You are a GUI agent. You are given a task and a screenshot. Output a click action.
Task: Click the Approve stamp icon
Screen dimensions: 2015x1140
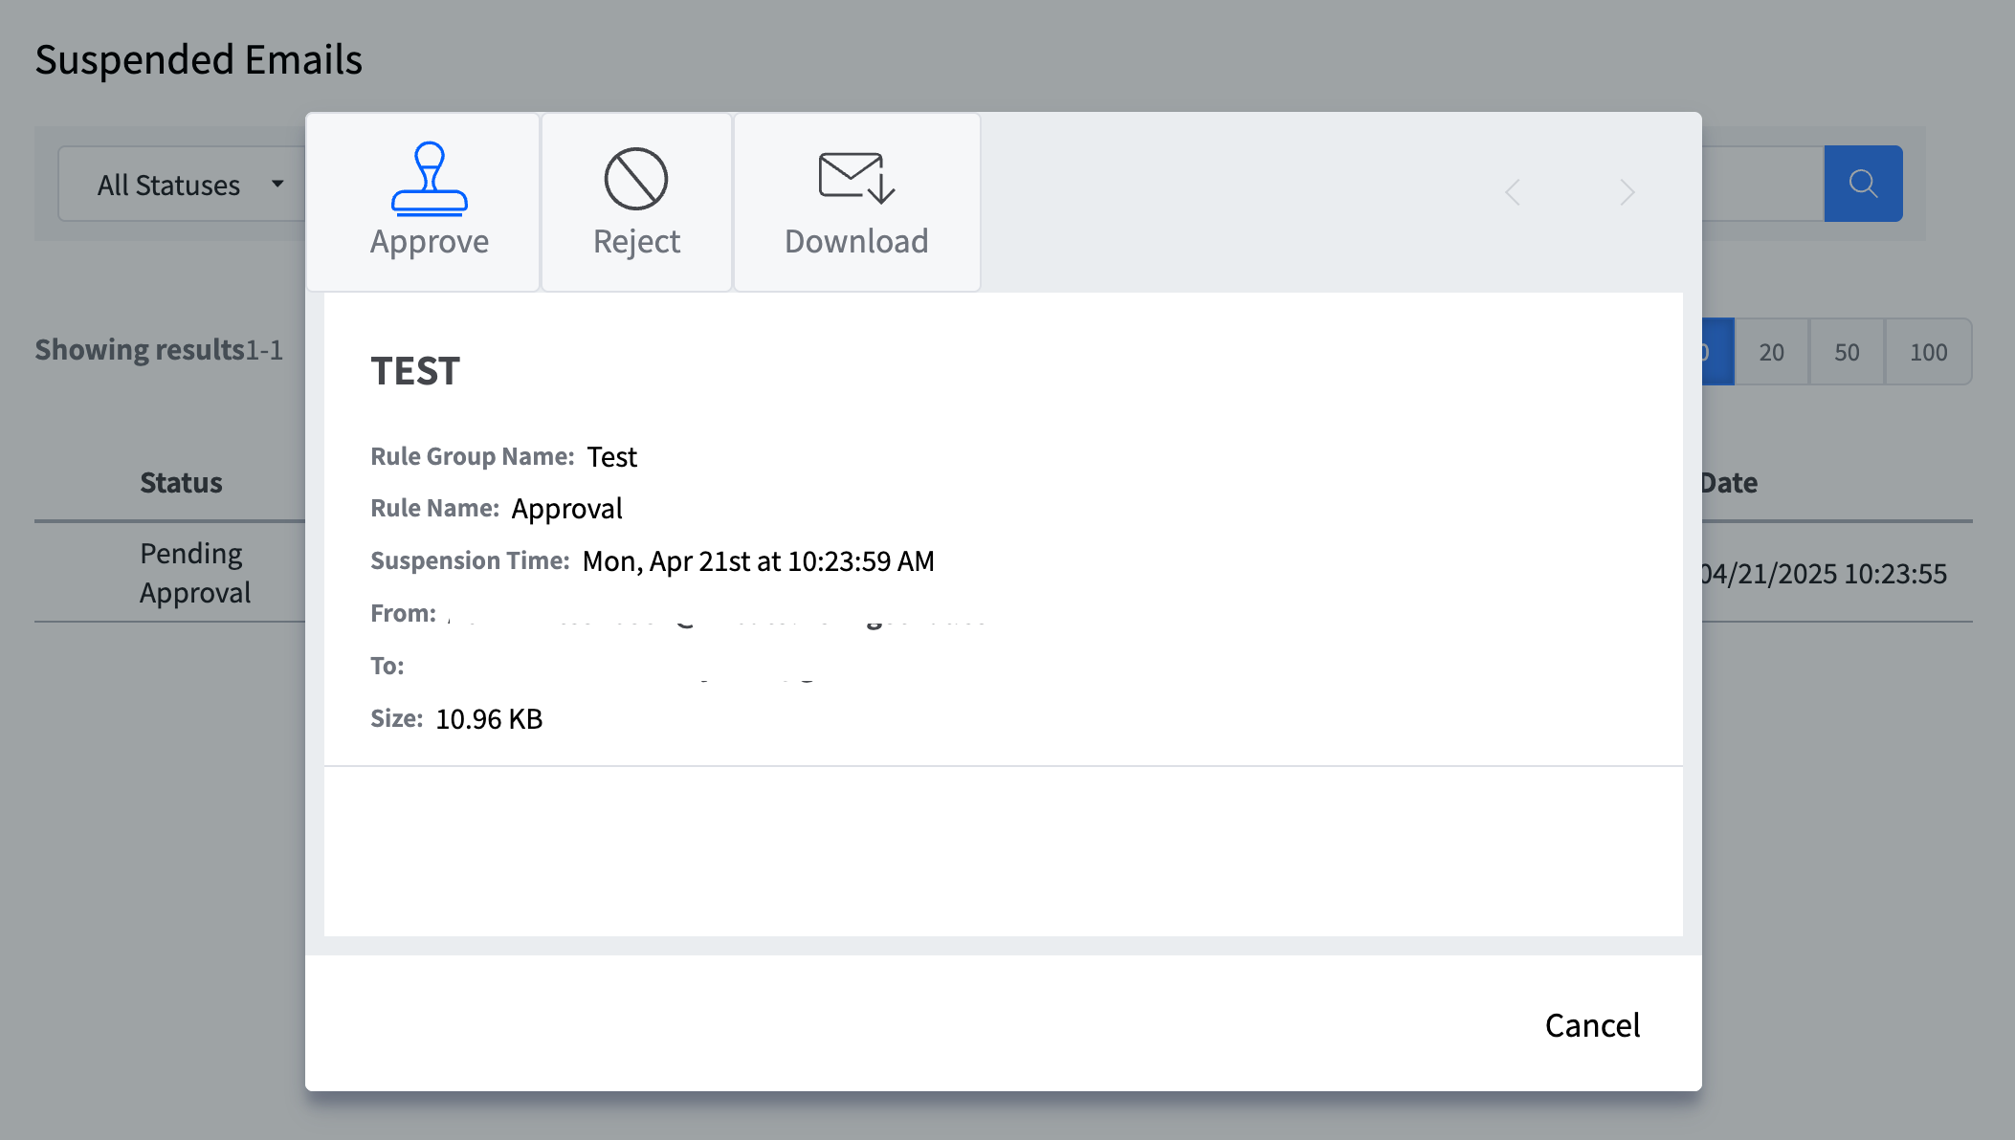pos(429,179)
